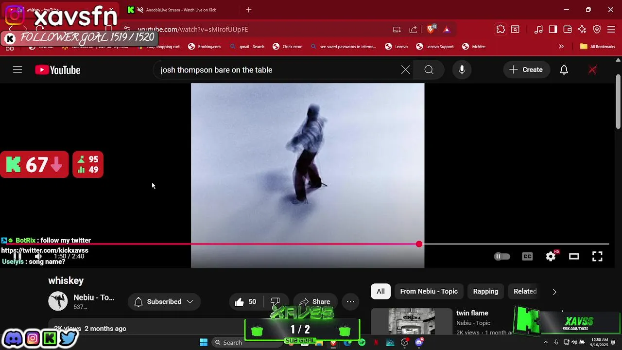Screen dimensions: 622x350
Task: Open a new browser tab
Action: 249,10
